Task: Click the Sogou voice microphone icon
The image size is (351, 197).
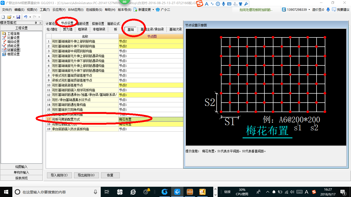Action: pos(224,4)
